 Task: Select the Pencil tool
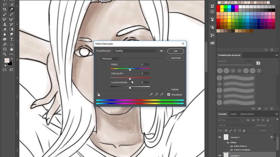(x=11, y=14)
